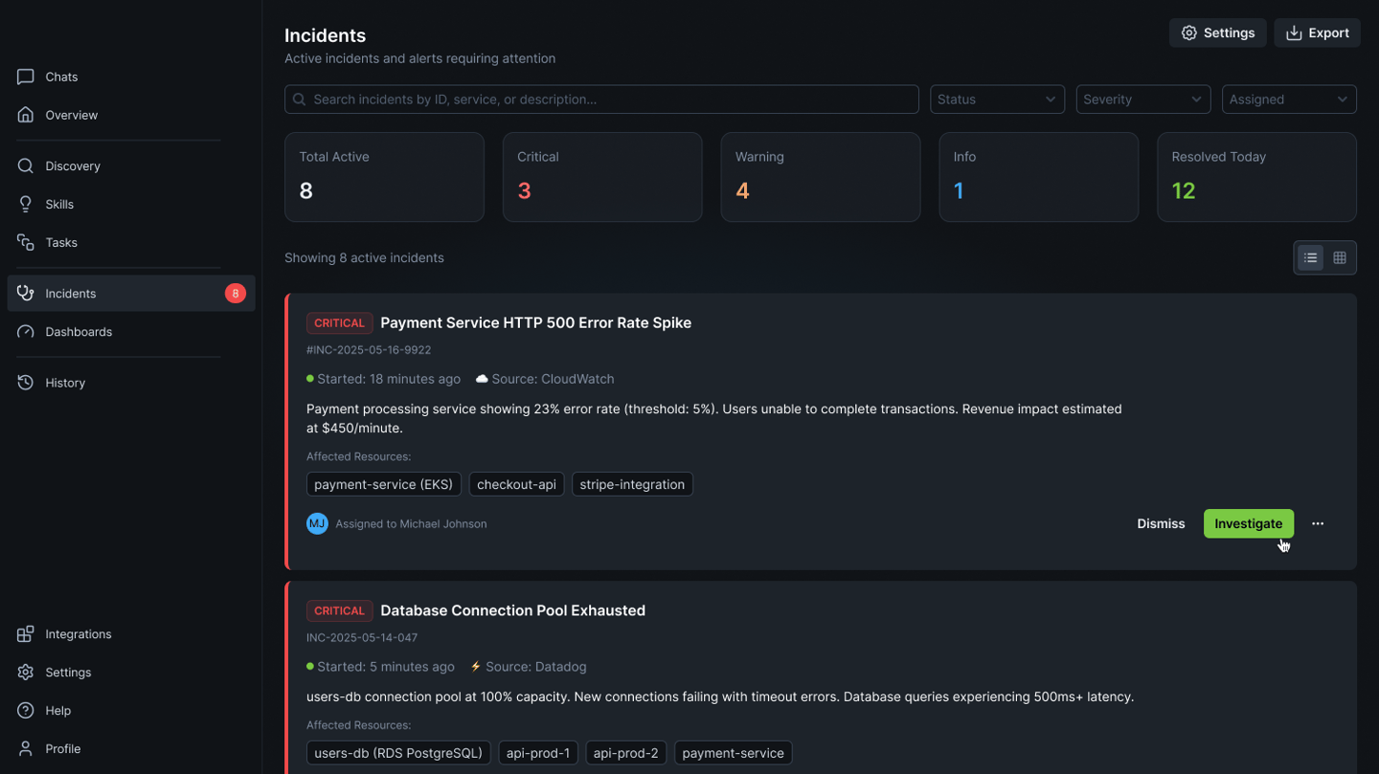The width and height of the screenshot is (1379, 774).
Task: Open the Severity filter dropdown
Action: pyautogui.click(x=1142, y=100)
